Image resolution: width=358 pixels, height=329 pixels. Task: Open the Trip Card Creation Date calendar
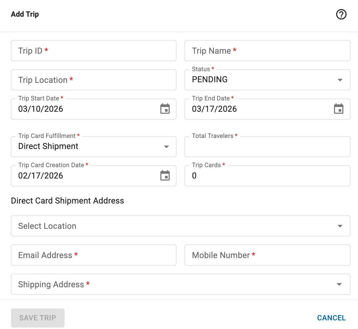165,176
